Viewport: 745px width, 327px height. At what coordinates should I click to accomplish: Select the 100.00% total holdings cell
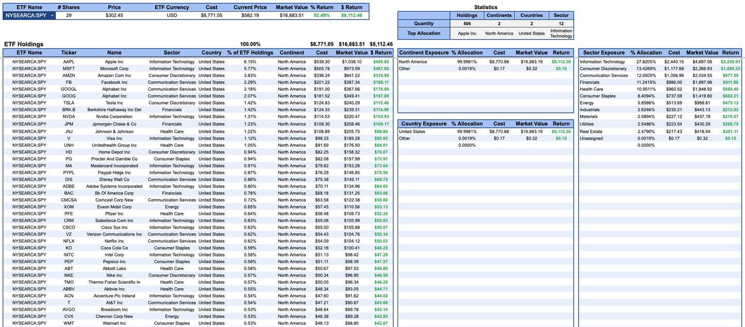250,44
